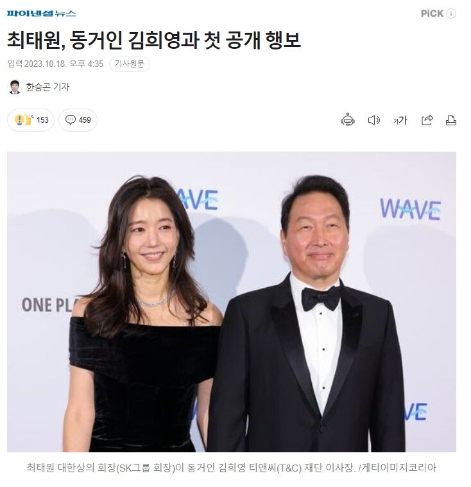Share the article via share icon
The image size is (471, 487).
pos(427,120)
